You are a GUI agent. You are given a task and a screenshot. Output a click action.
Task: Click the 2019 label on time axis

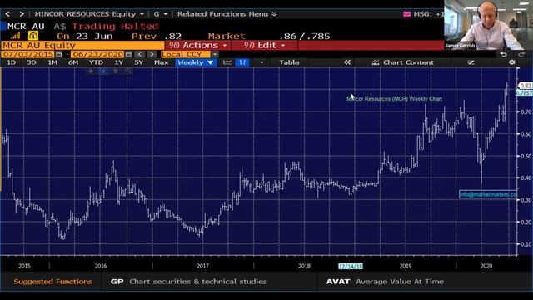406,266
